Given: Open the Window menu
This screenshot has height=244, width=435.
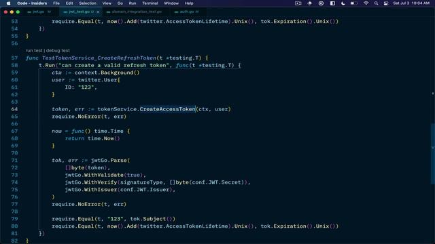Looking at the screenshot, I should (x=171, y=3).
